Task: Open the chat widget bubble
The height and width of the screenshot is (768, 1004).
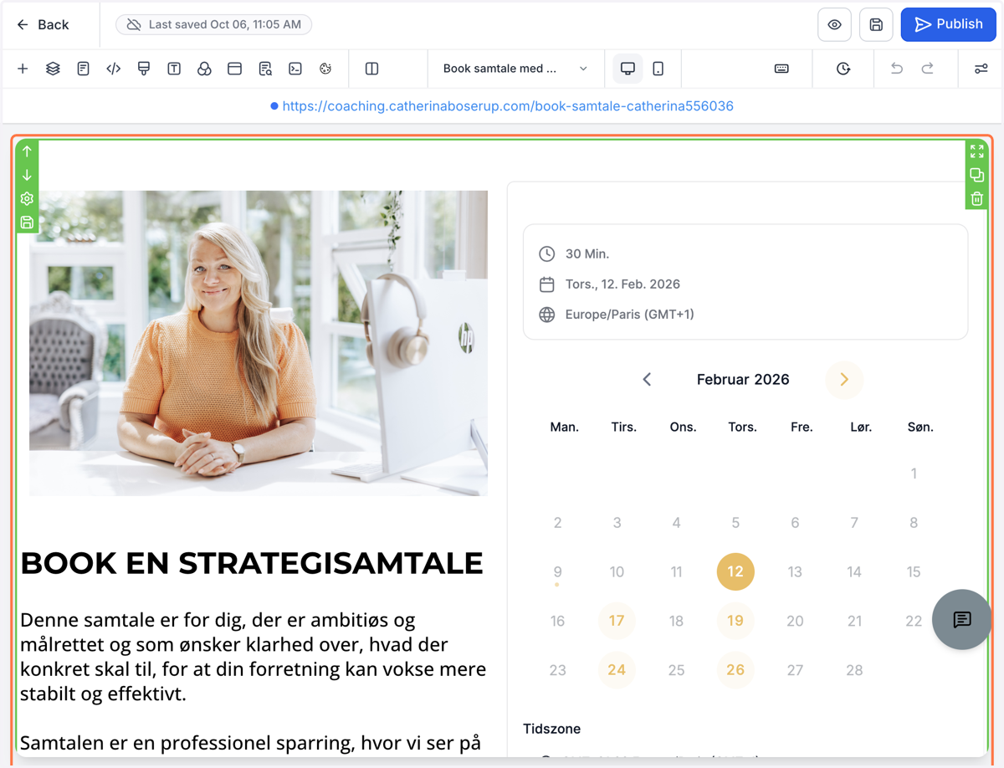Action: point(962,619)
